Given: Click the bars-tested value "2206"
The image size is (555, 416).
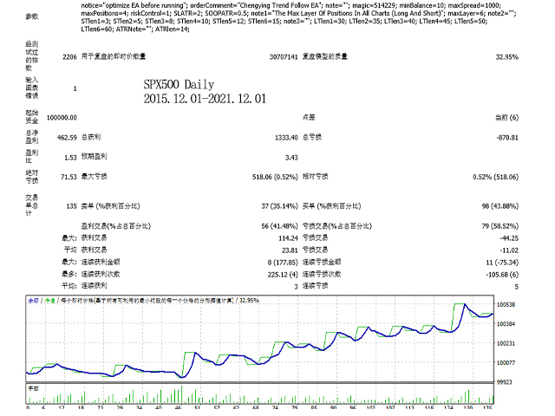Looking at the screenshot, I should [x=69, y=57].
